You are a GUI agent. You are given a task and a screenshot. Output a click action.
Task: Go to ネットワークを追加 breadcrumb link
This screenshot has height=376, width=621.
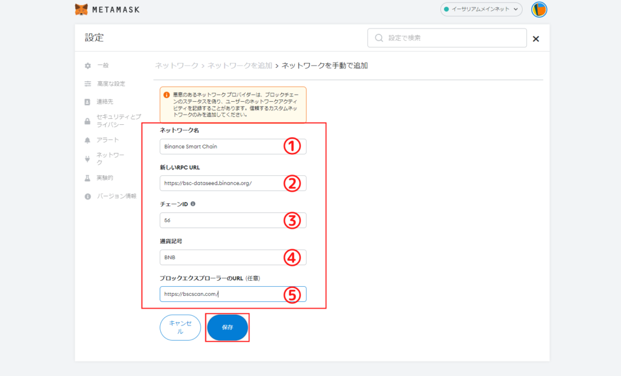point(240,65)
